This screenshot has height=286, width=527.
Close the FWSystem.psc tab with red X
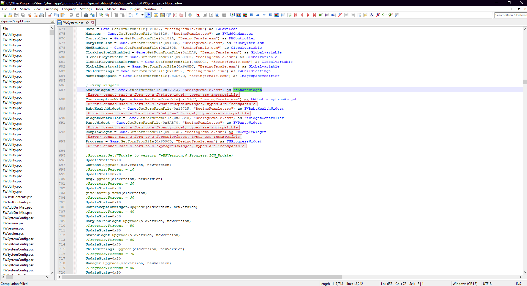tap(93, 23)
